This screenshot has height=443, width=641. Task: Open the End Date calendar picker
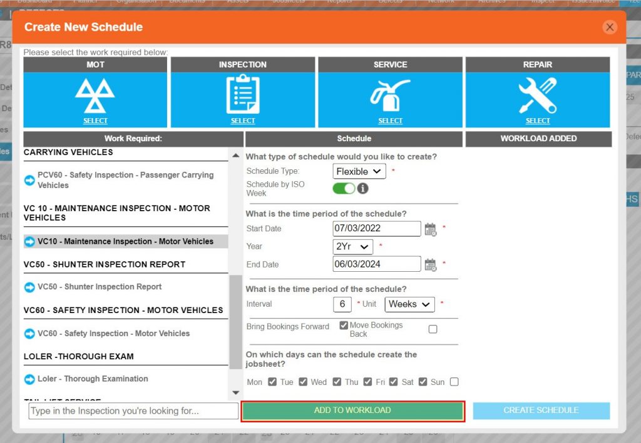coord(432,264)
